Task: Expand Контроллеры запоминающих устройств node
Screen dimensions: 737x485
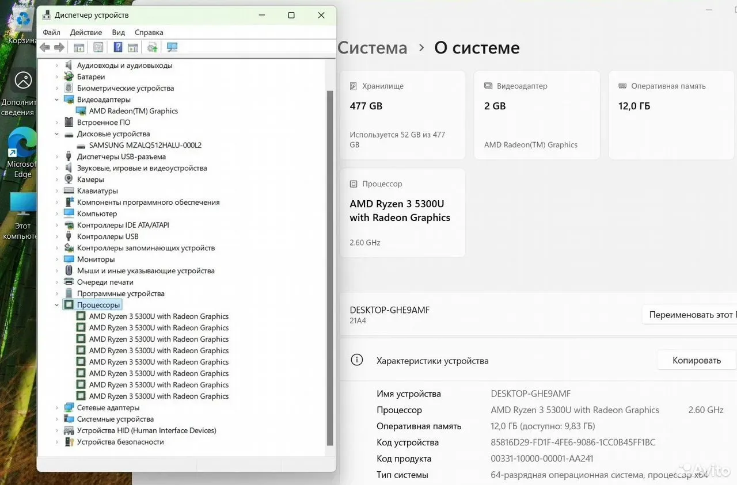Action: pos(57,248)
